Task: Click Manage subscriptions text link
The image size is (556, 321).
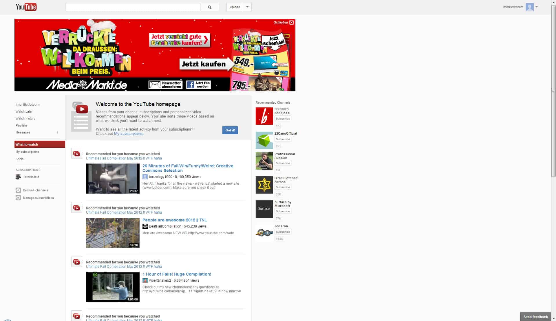Action: [39, 198]
